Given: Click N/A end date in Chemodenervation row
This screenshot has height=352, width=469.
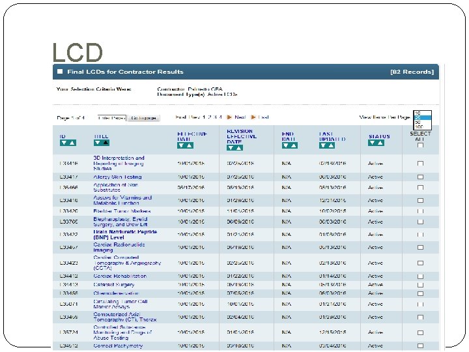Looking at the screenshot, I should pos(286,293).
